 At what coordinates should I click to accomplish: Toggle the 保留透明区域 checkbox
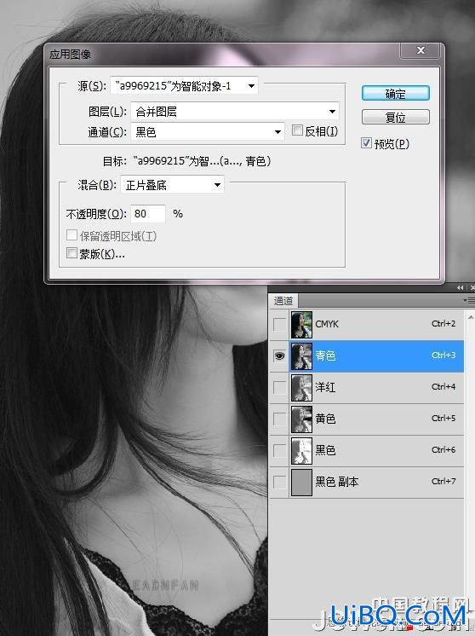coord(72,234)
